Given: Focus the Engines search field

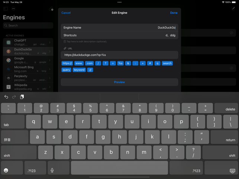Looking at the screenshot, I should (28, 26).
